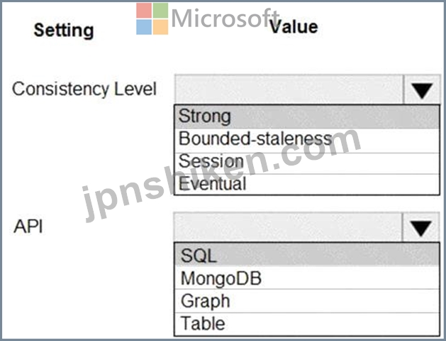The height and width of the screenshot is (341, 446).
Task: Click the Microsoft logo icon
Action: [x=152, y=18]
